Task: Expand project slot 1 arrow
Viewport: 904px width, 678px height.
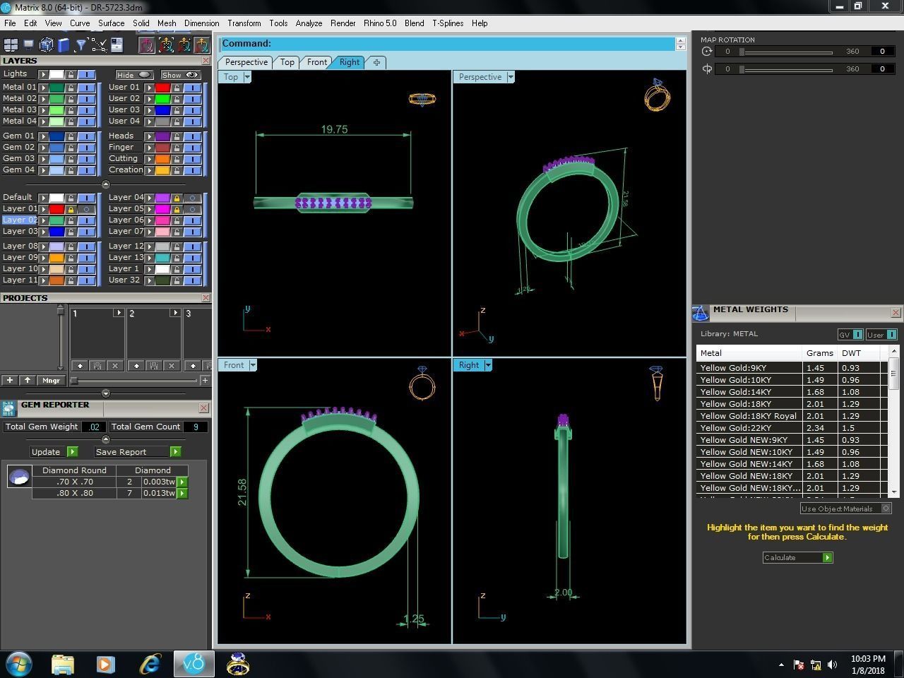Action: coord(118,313)
